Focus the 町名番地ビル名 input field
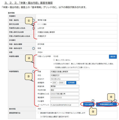 coord(65,94)
